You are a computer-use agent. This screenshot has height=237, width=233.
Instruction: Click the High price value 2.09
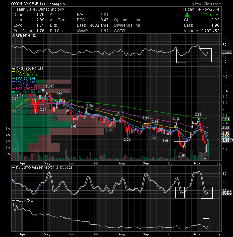coord(40,20)
